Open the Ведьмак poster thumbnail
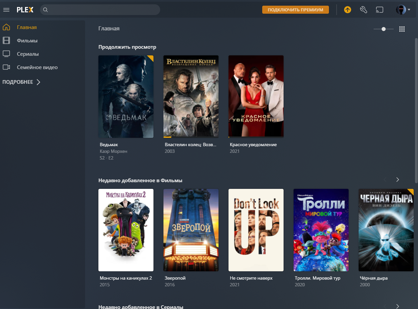 [x=126, y=96]
